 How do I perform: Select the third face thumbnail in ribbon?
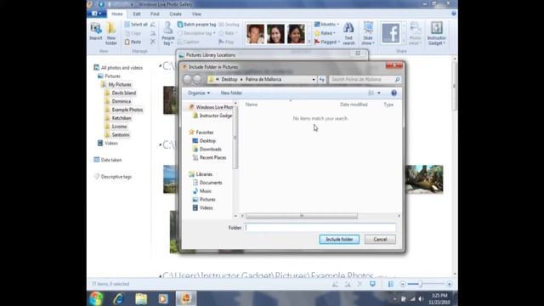click(296, 34)
